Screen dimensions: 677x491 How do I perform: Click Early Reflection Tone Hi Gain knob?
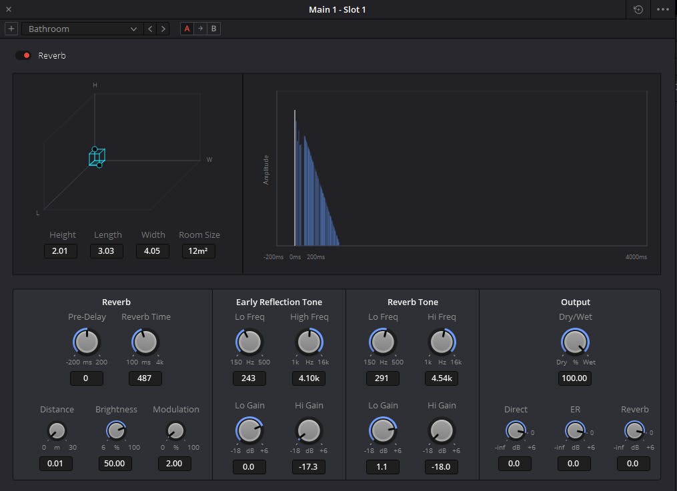(309, 430)
